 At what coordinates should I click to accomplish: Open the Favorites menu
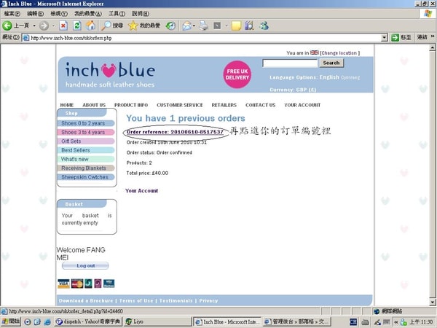coord(88,13)
